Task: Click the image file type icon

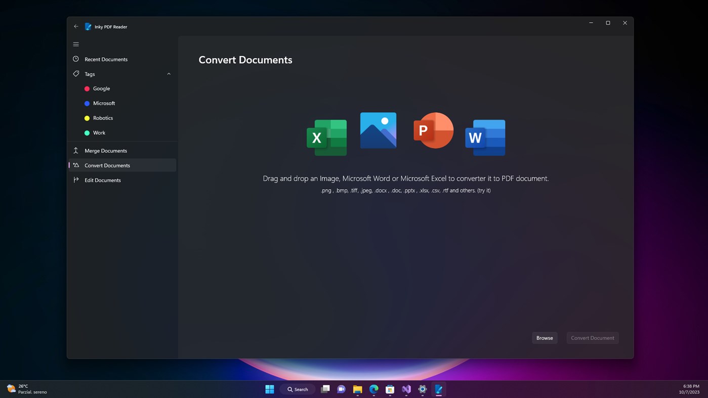Action: (378, 130)
